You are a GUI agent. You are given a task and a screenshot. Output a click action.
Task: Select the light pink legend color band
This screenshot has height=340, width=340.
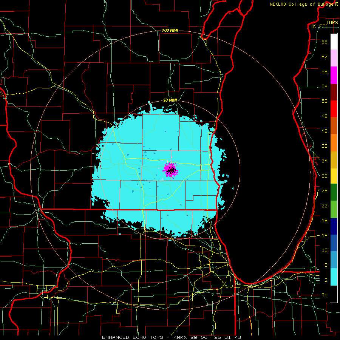[x=334, y=58]
